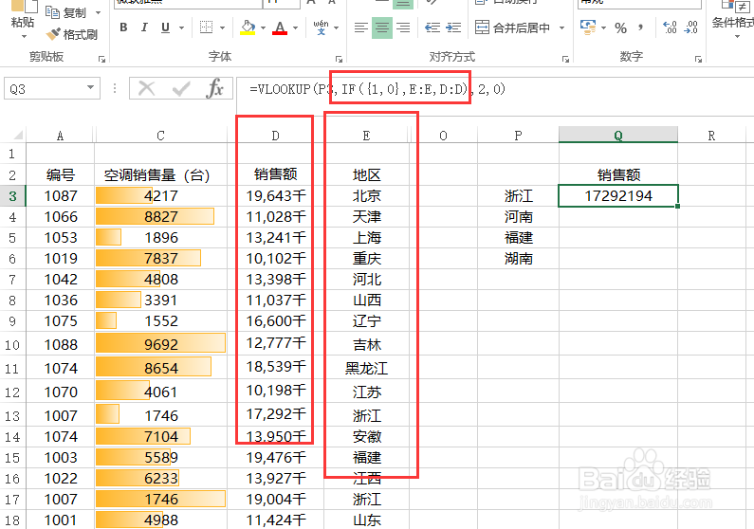The image size is (754, 529).
Task: Open 字体 font dialog launcher
Action: (x=339, y=59)
